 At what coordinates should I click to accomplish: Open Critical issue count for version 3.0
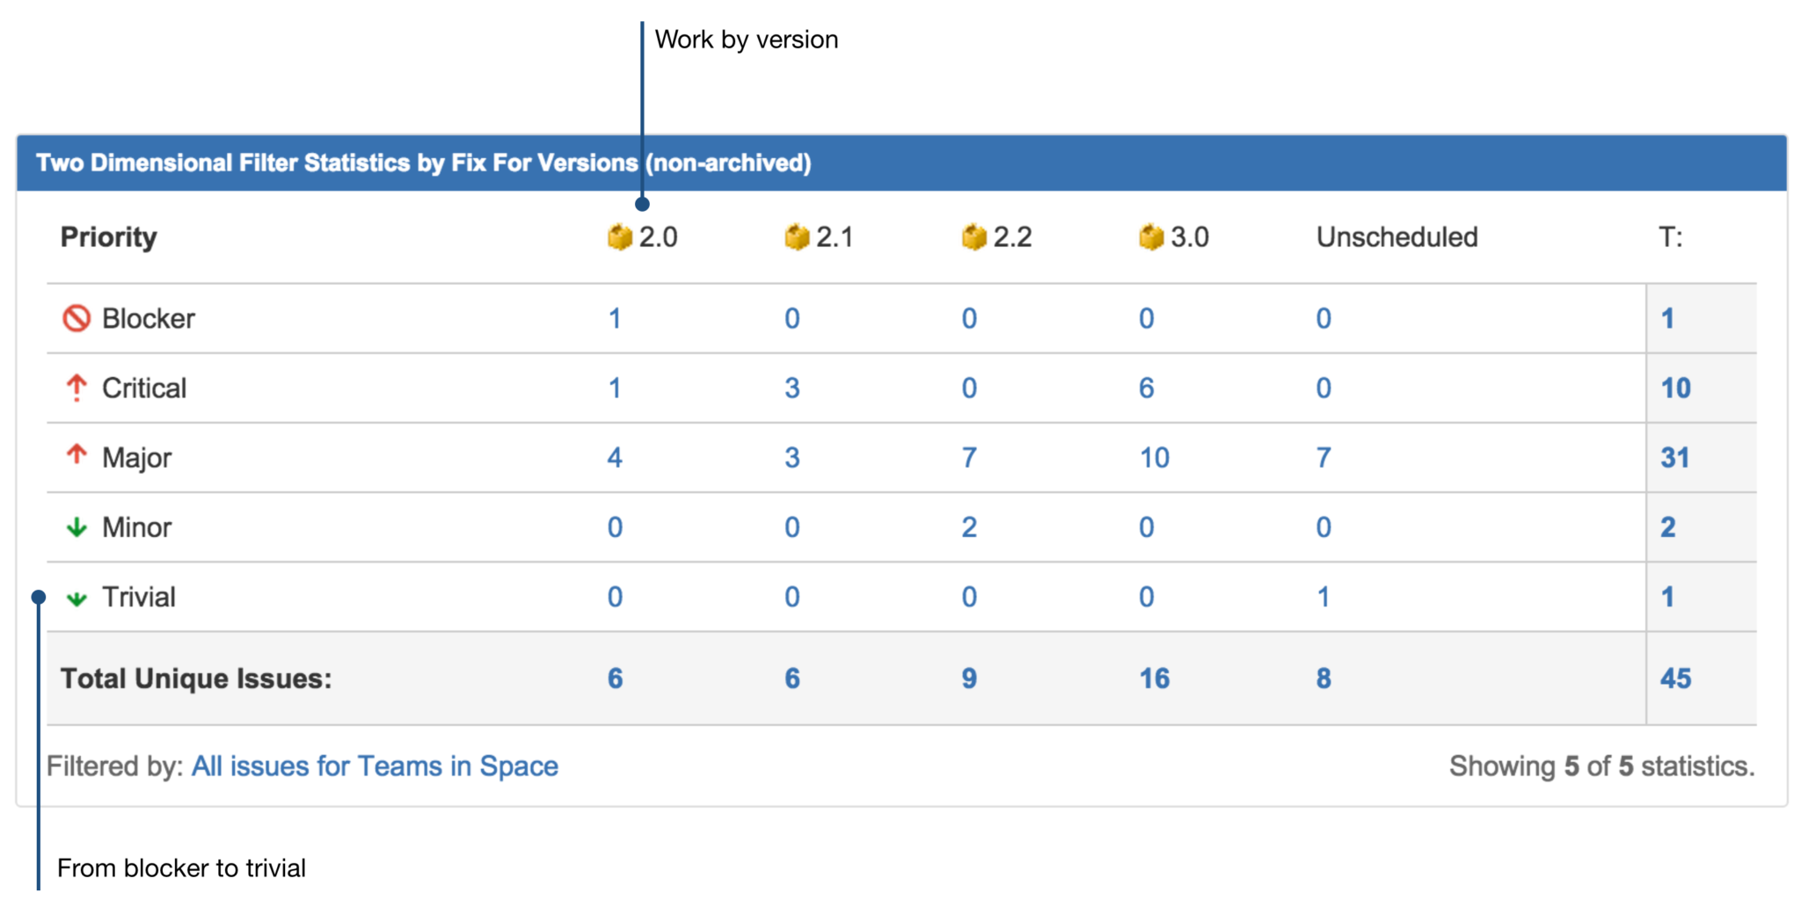pos(1147,388)
